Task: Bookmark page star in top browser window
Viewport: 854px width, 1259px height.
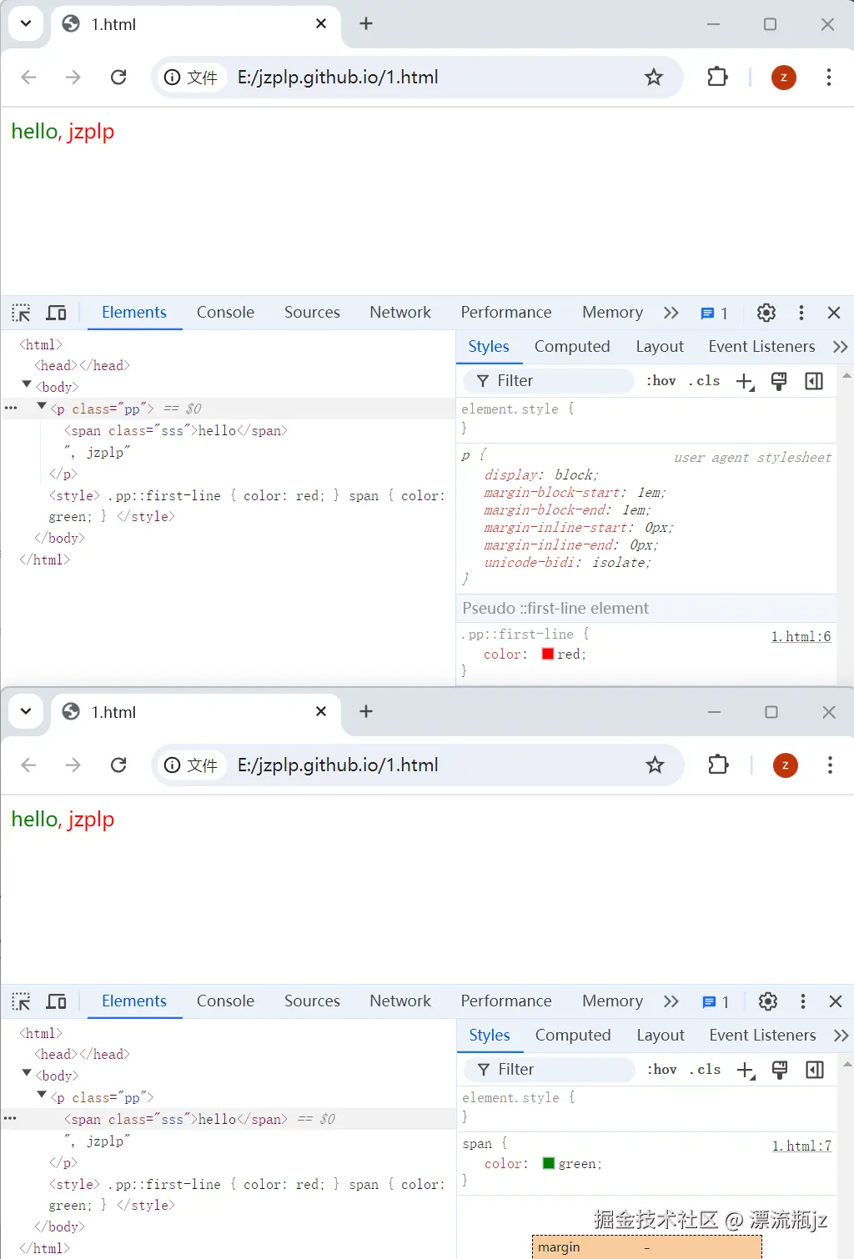Action: [654, 78]
